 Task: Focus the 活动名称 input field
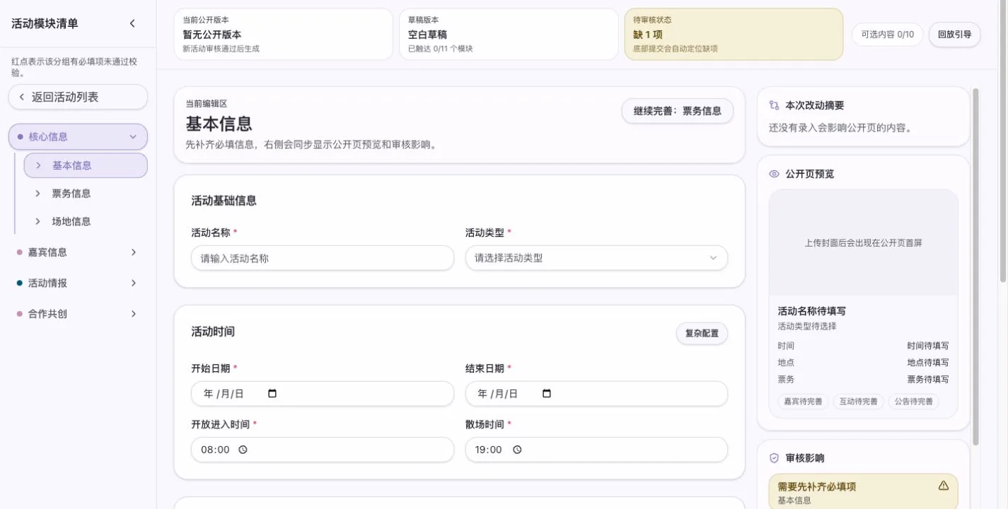pos(323,258)
